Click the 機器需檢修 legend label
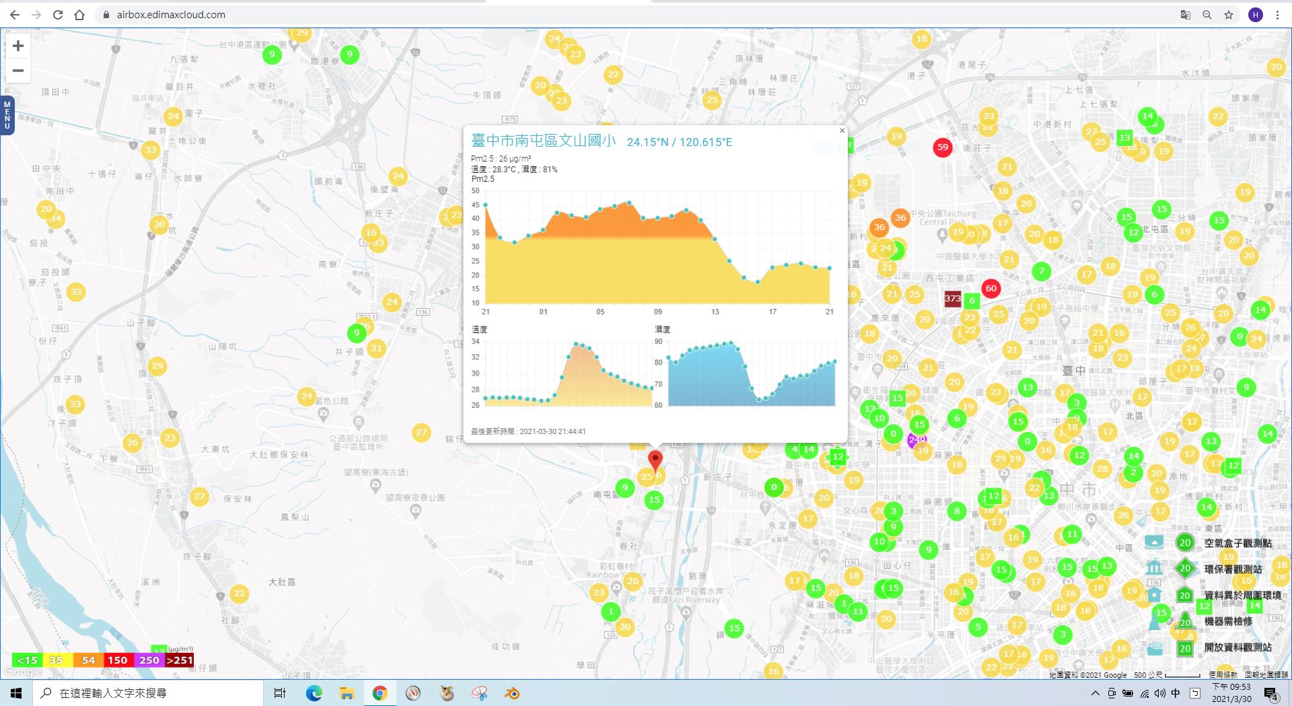This screenshot has height=706, width=1292. [x=1228, y=621]
